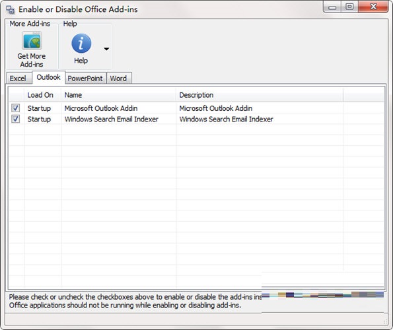
Task: Expand the Help dropdown arrow
Action: tap(106, 49)
